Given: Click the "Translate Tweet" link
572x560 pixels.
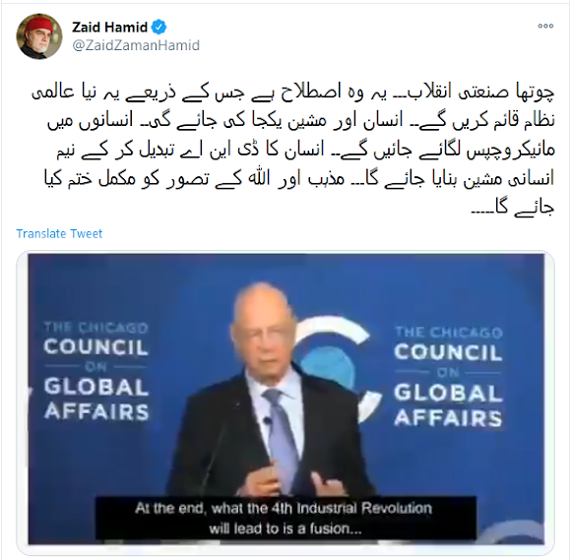Looking at the screenshot, I should tap(59, 233).
